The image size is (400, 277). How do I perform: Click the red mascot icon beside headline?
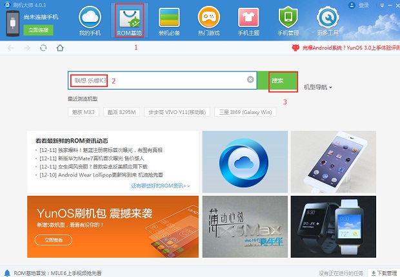pos(295,48)
